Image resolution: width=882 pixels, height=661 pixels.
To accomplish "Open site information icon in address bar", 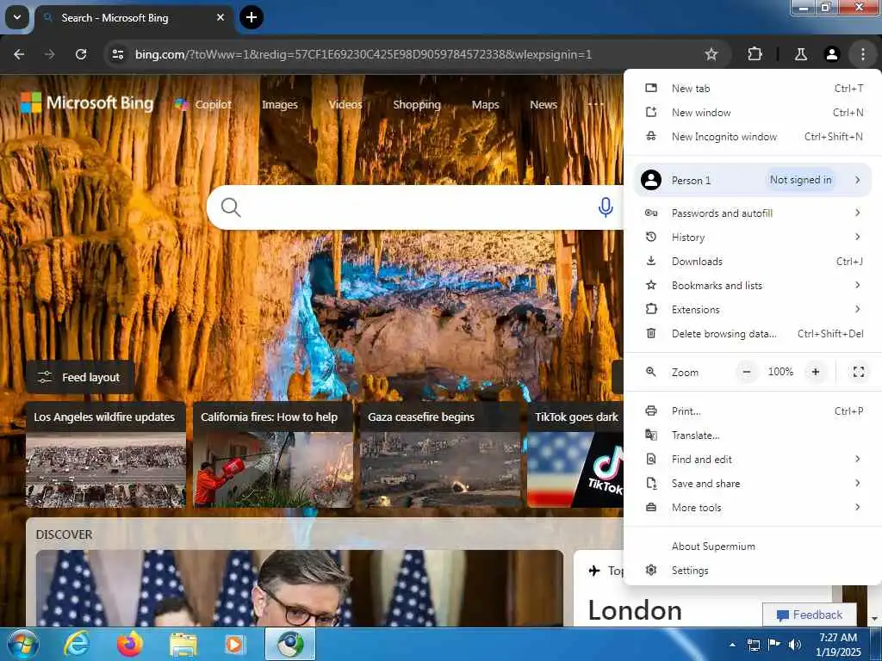I will pyautogui.click(x=117, y=54).
